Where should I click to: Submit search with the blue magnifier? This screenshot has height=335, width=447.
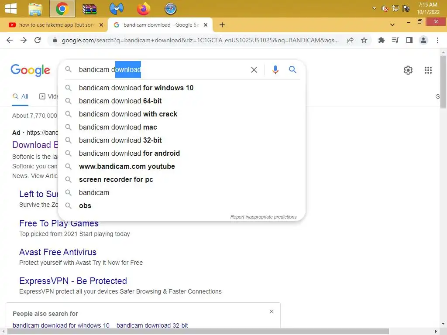[x=292, y=69]
